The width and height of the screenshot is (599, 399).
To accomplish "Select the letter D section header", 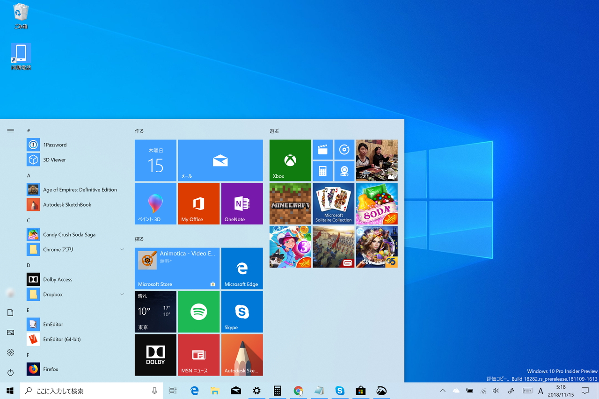I will [x=29, y=265].
